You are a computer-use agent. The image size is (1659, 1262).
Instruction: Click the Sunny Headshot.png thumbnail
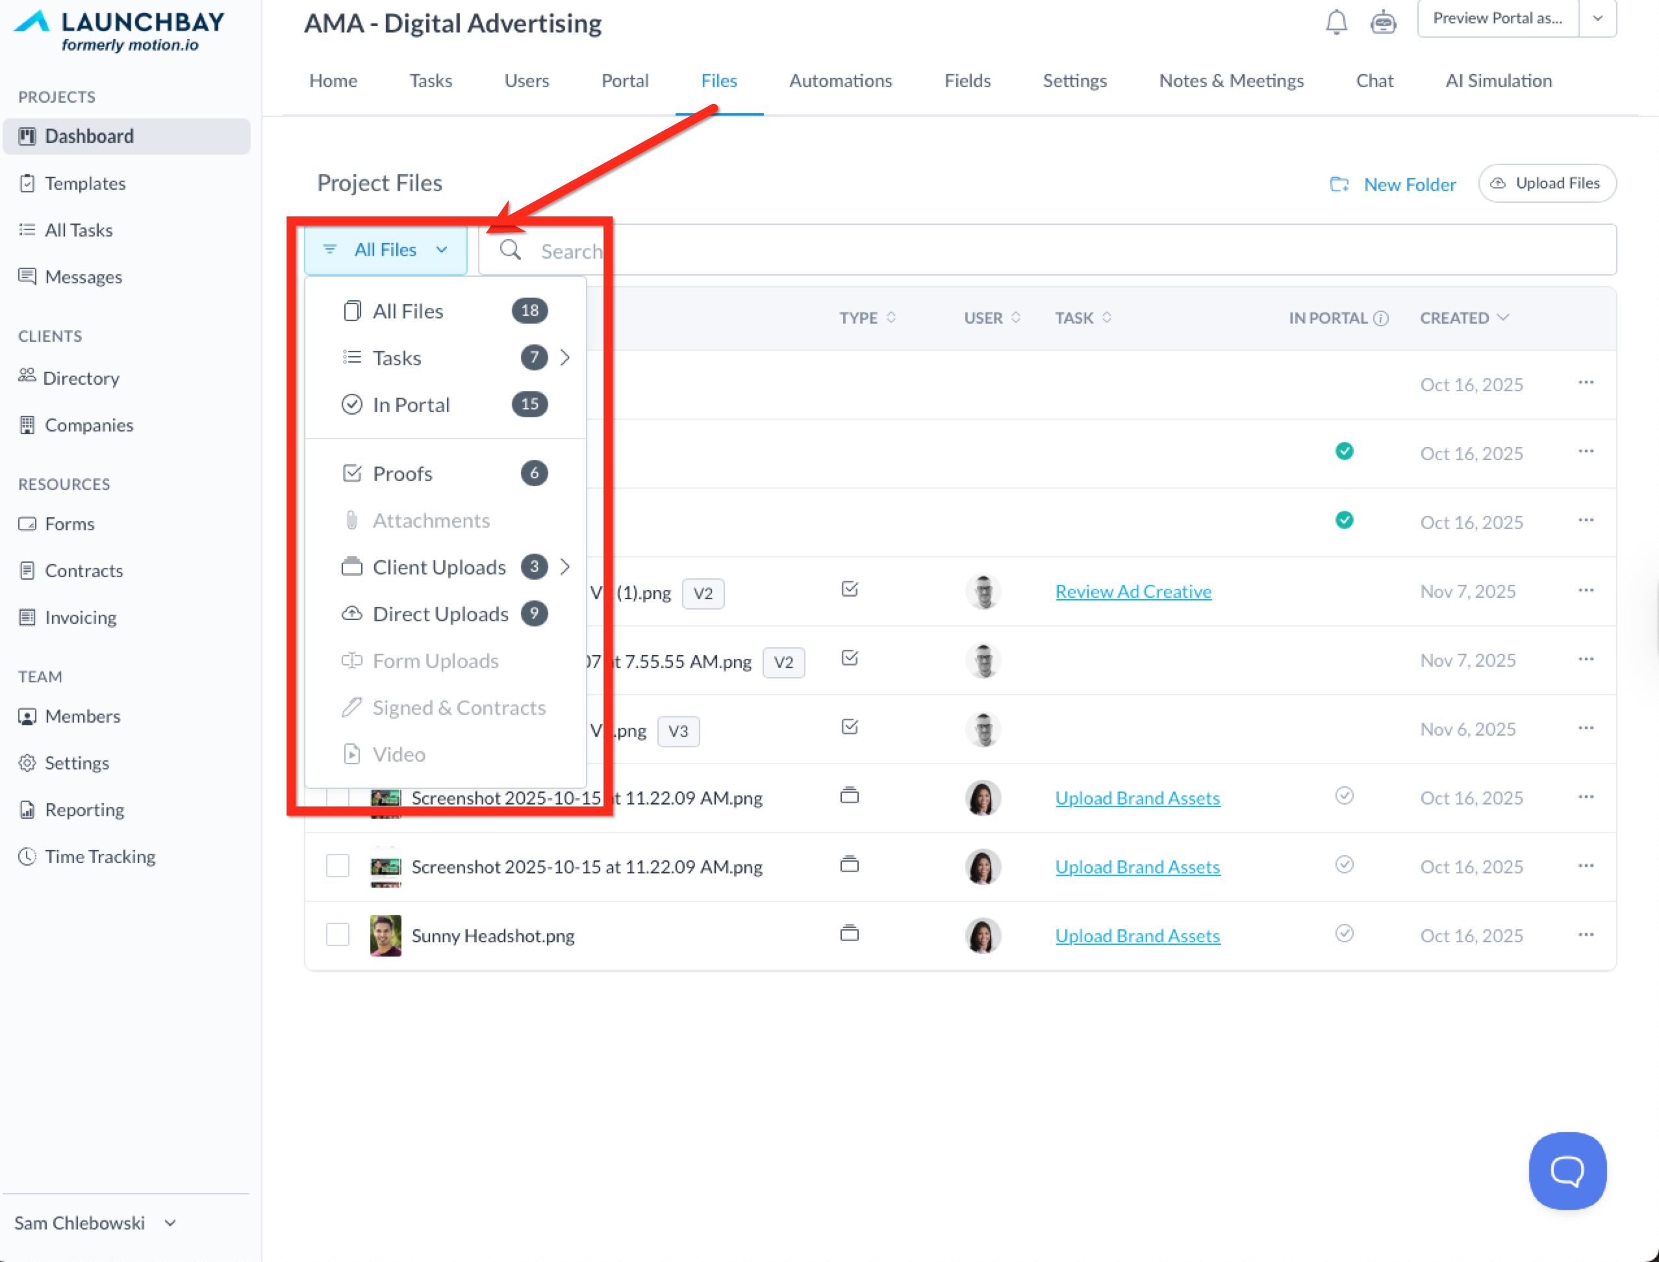385,935
